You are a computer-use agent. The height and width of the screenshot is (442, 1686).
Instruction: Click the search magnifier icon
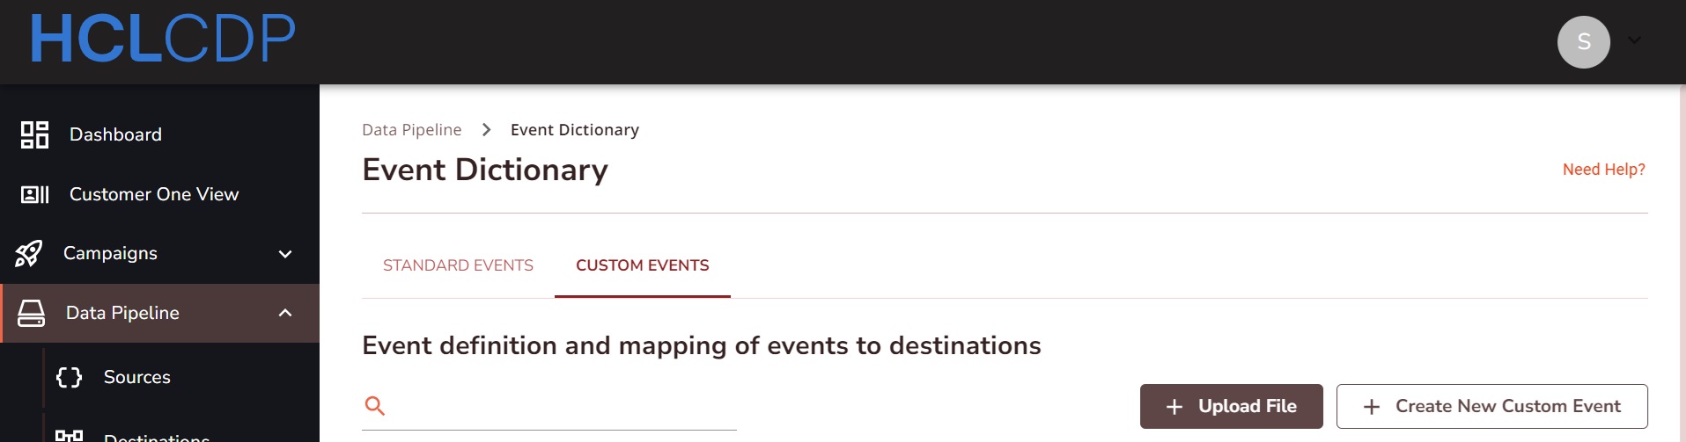[375, 406]
